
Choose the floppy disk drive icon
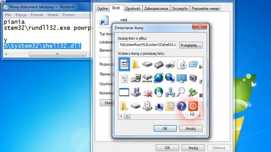[135, 92]
